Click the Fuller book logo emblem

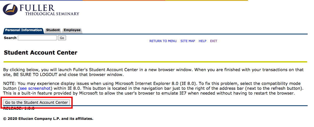pyautogui.click(x=11, y=10)
